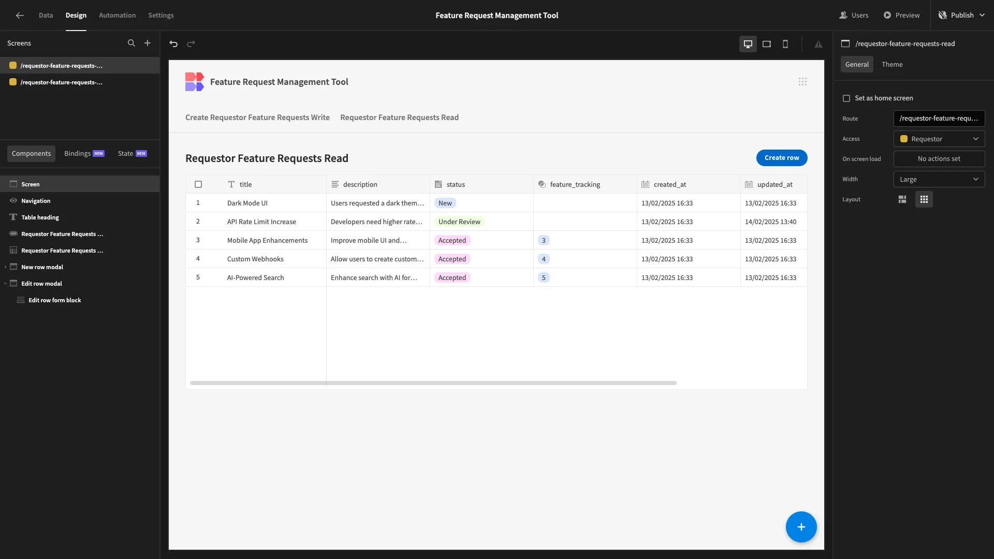994x559 pixels.
Task: Select the second requestor-feature-requests screen
Action: tap(80, 82)
